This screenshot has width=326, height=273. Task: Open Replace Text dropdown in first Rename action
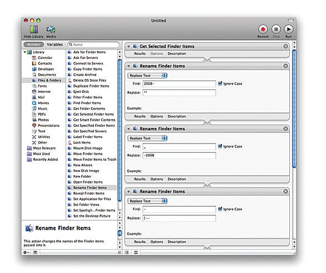pyautogui.click(x=147, y=76)
